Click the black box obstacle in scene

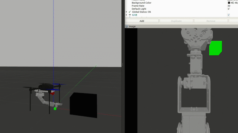[x=83, y=105]
